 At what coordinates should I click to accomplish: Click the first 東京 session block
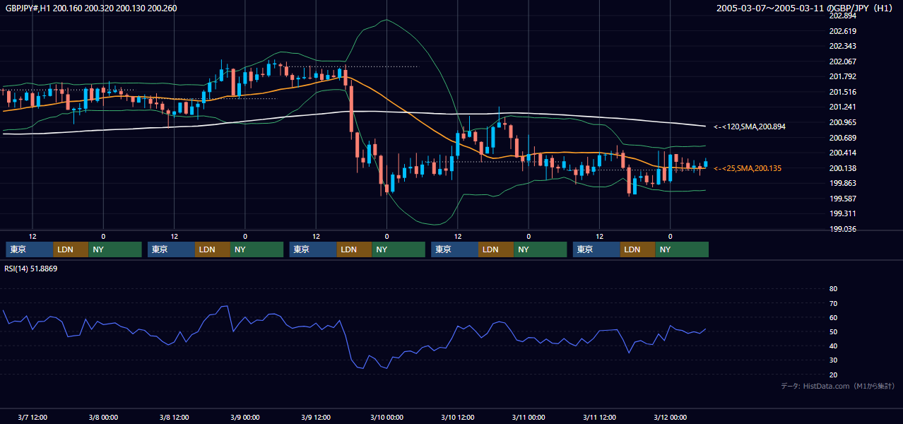[x=30, y=249]
